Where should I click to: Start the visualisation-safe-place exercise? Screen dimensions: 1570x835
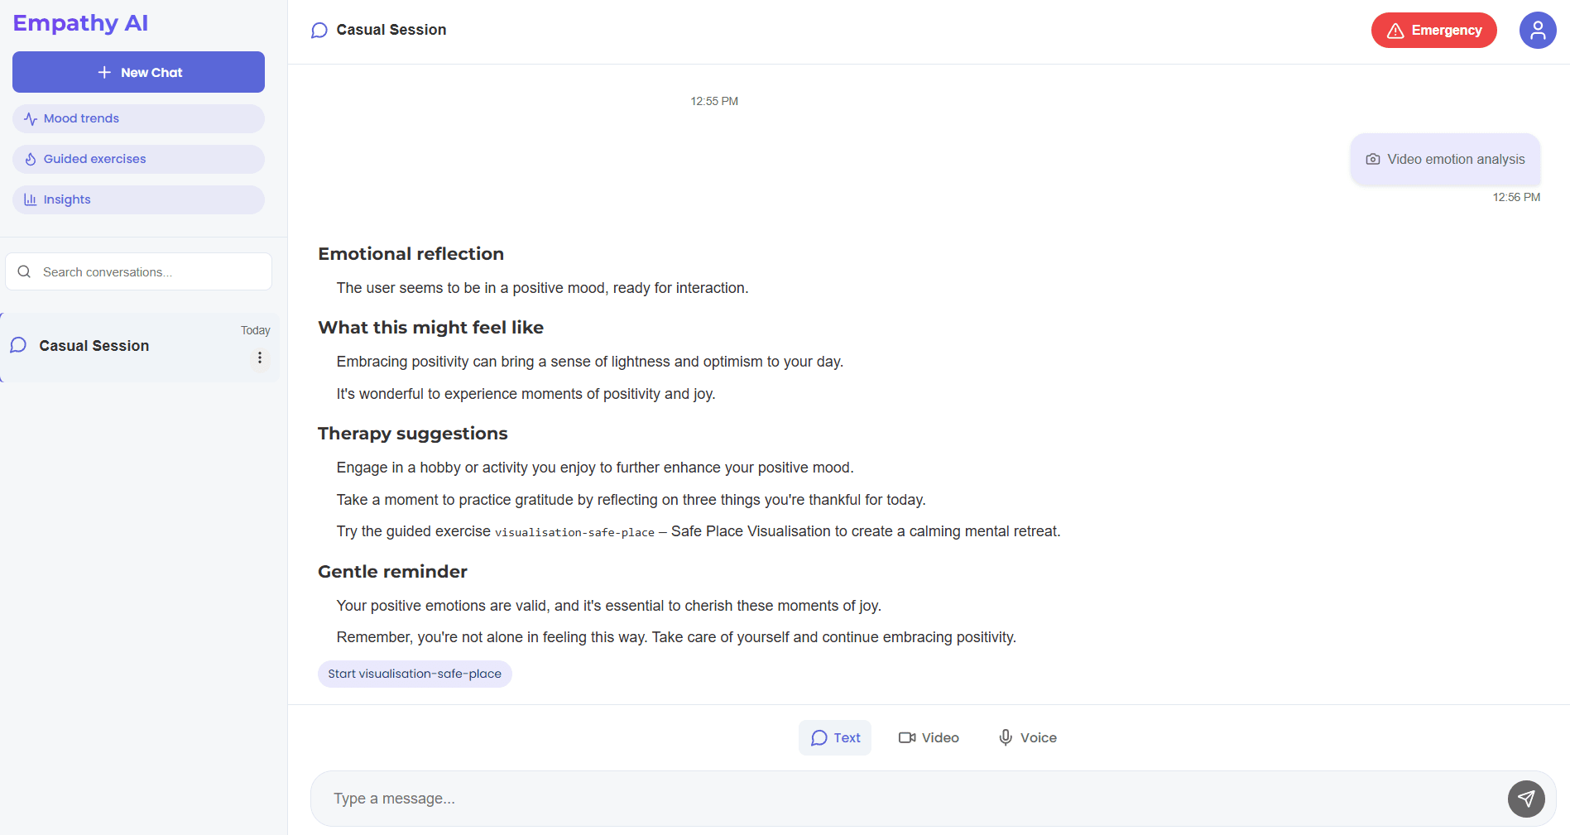(415, 674)
